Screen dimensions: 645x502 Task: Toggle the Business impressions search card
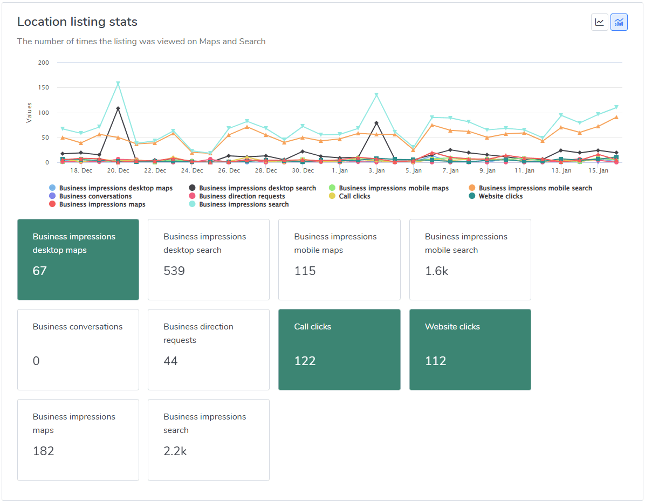[209, 440]
